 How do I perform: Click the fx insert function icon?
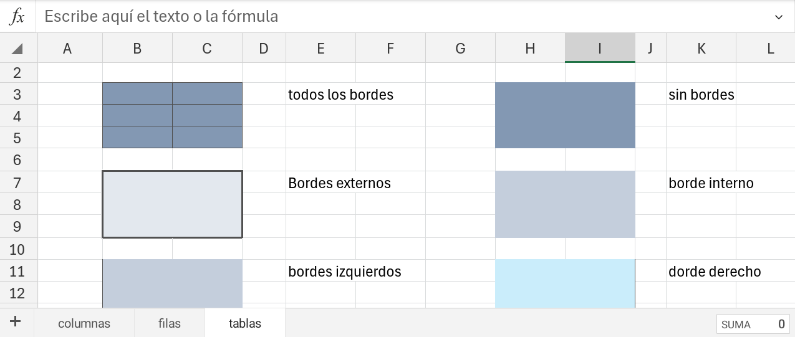pos(18,17)
